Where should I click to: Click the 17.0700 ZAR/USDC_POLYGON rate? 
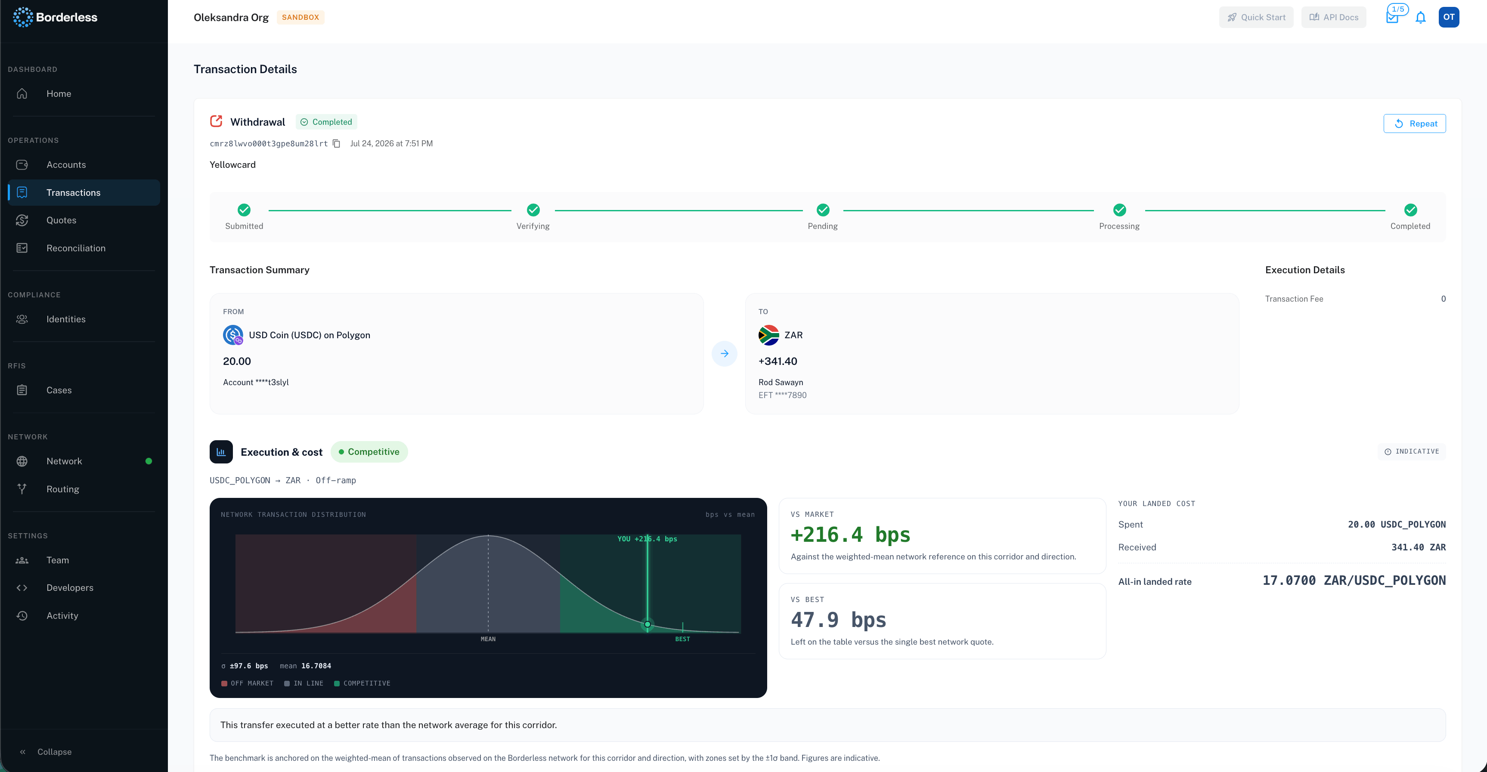pyautogui.click(x=1354, y=581)
